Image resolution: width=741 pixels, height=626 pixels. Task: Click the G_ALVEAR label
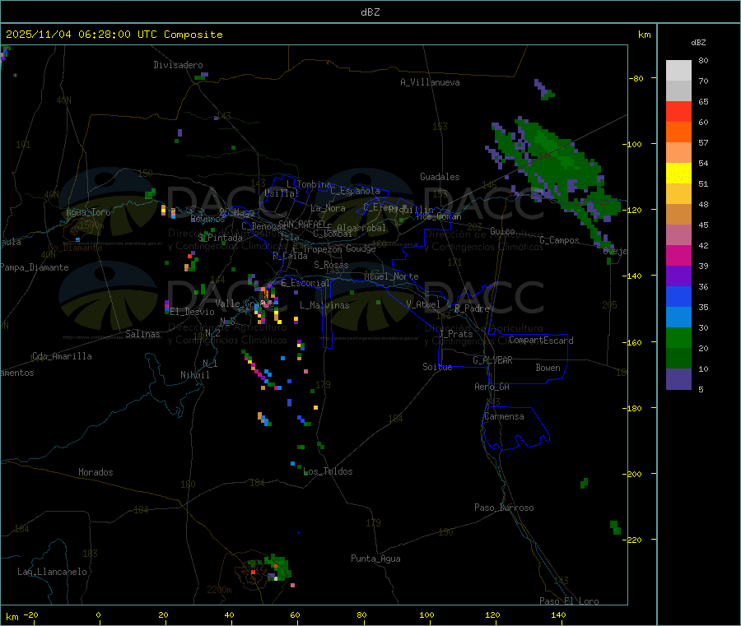pyautogui.click(x=492, y=360)
